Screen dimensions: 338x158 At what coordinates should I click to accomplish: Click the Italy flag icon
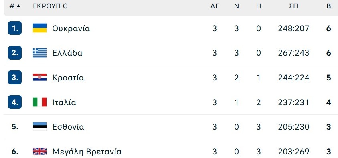click(x=40, y=102)
